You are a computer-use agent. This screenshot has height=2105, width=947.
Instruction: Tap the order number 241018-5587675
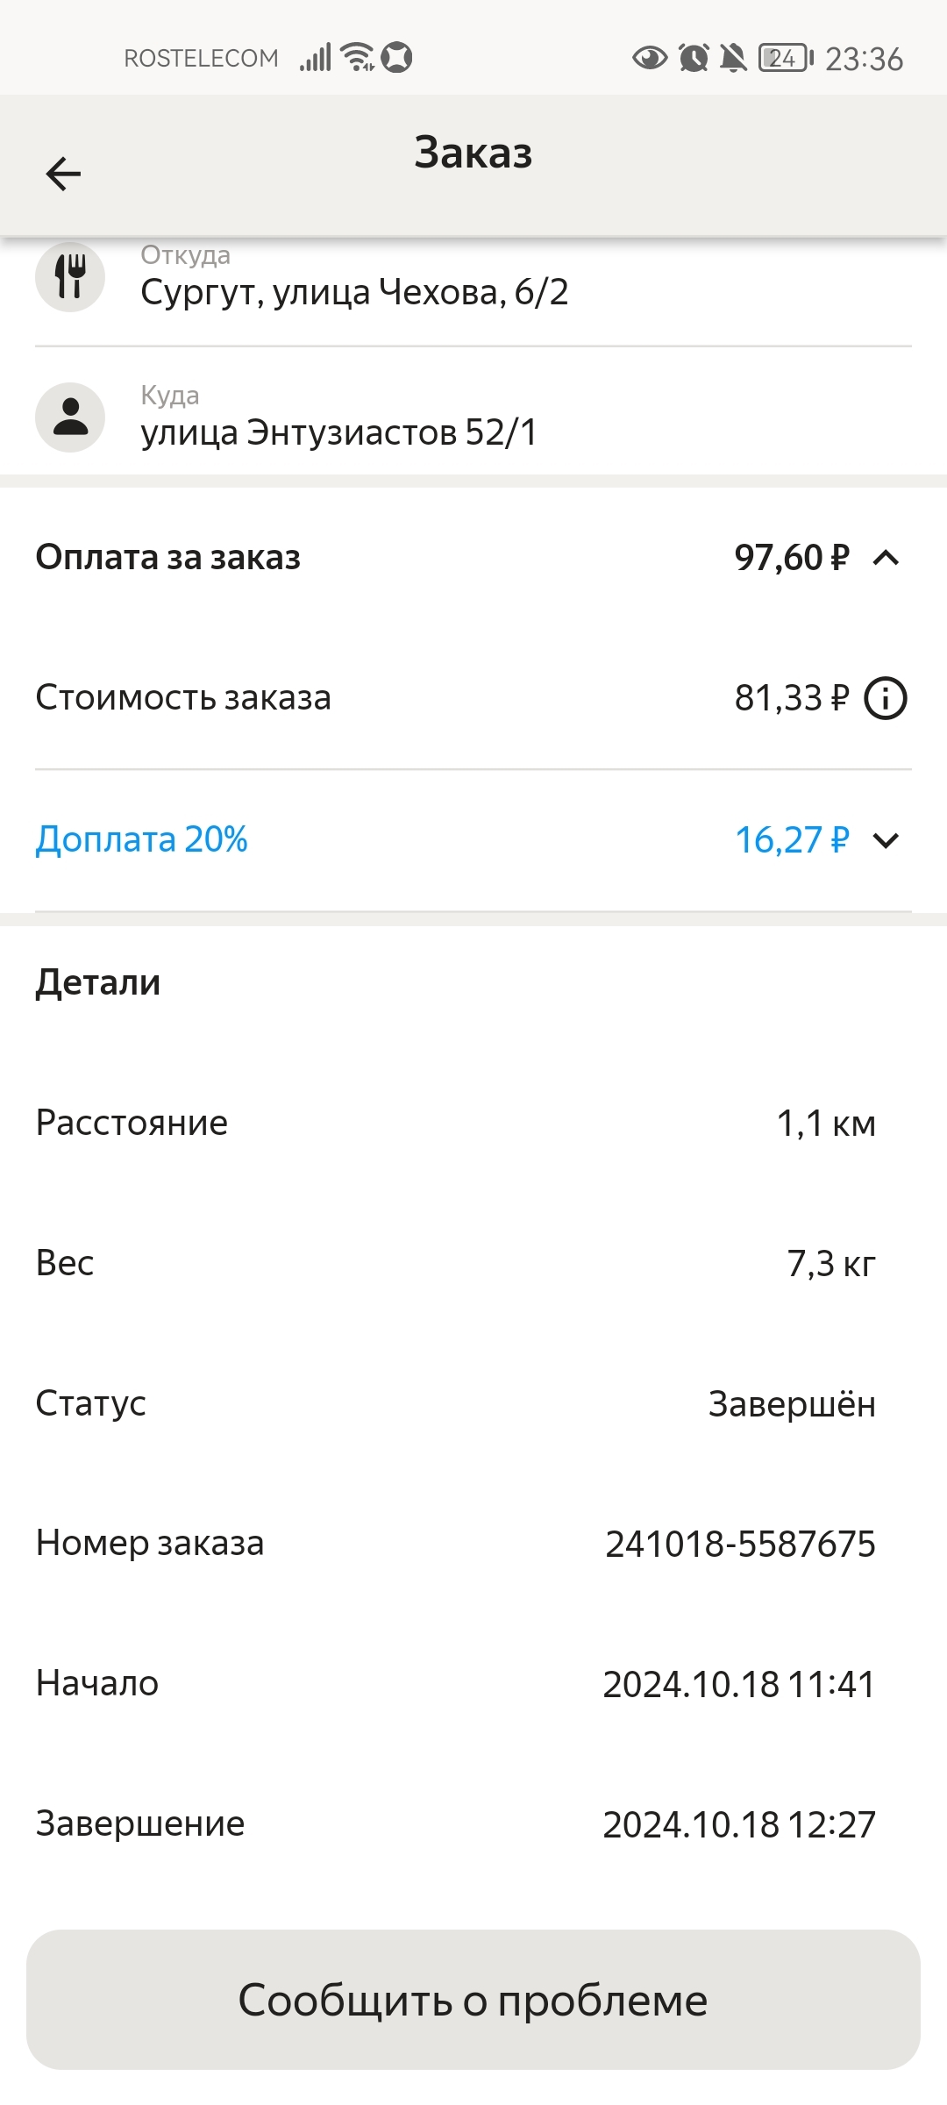click(740, 1545)
